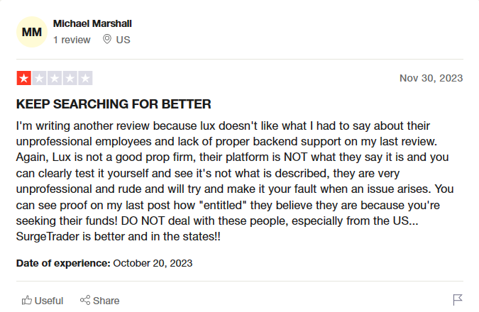Viewport: 479px width, 312px height.
Task: Click the Nov 30, 2023 review date
Action: 431,78
